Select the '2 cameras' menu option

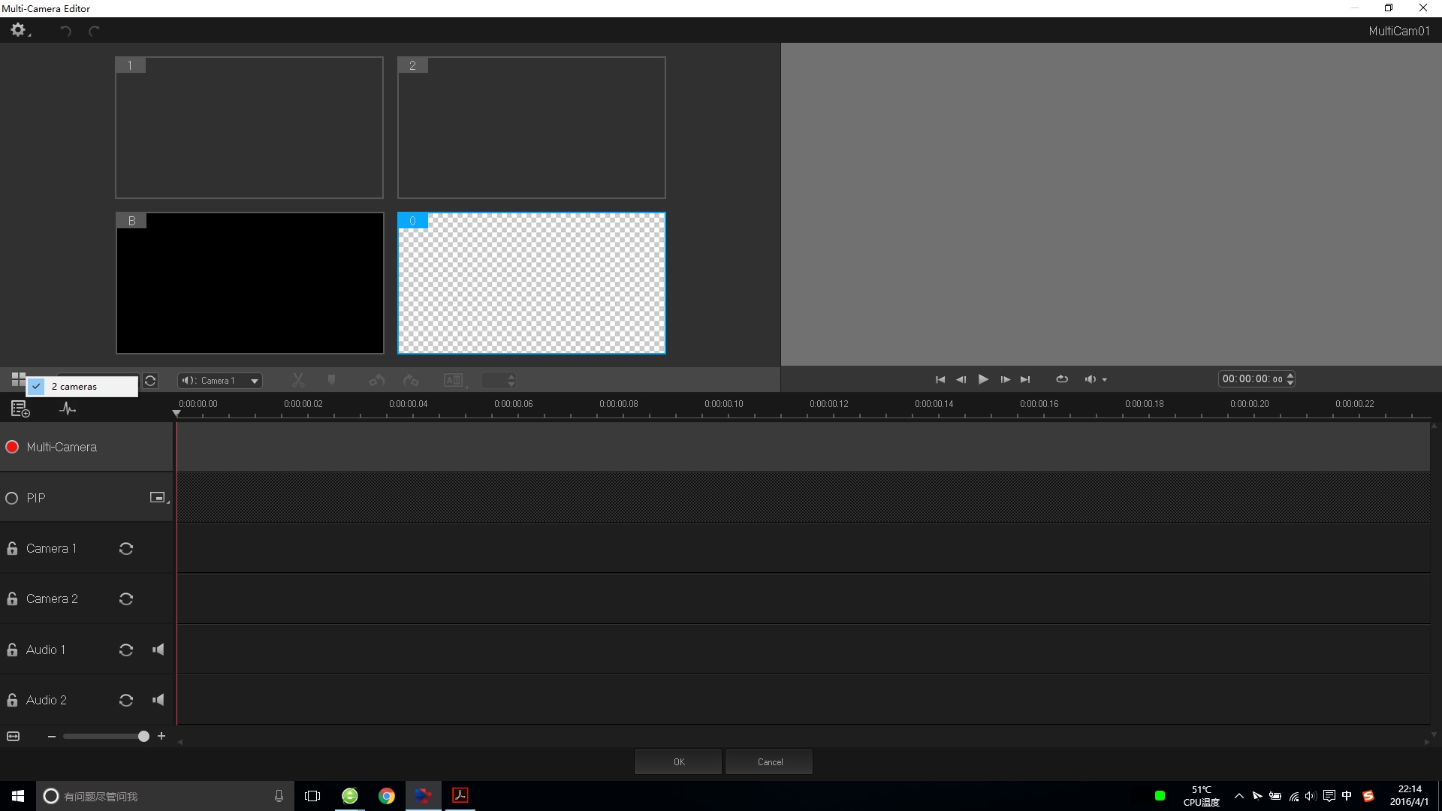tap(83, 386)
